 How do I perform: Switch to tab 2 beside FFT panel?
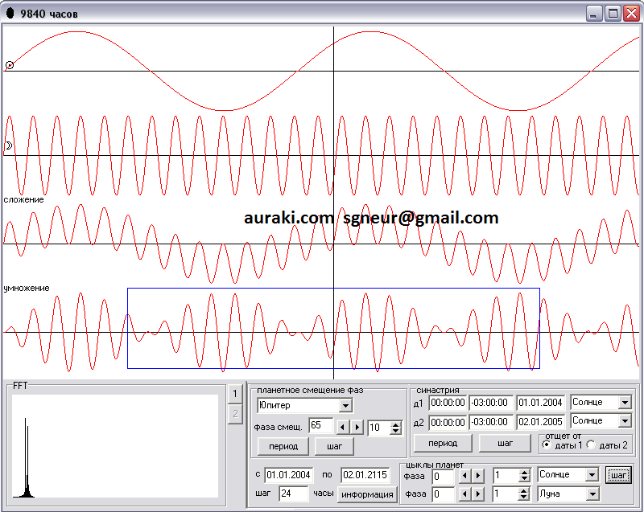(235, 414)
